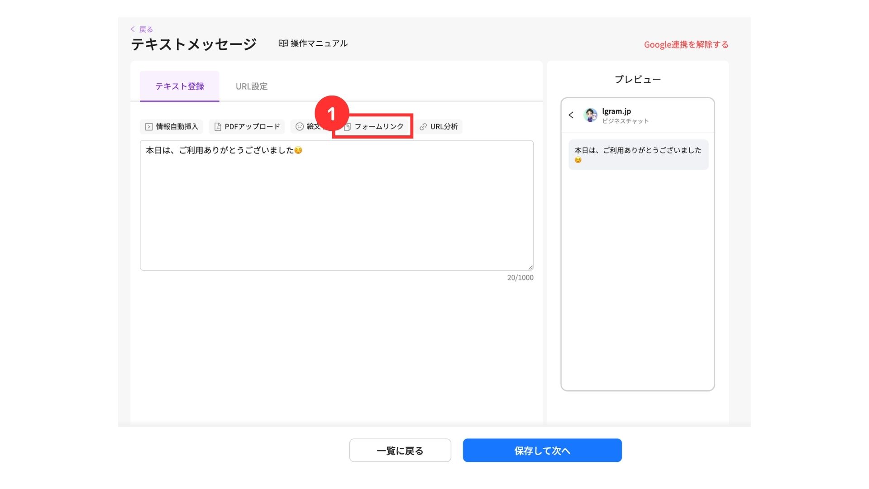Viewport: 869px width, 489px height.
Task: Click the text area resize handle
Action: 530,268
